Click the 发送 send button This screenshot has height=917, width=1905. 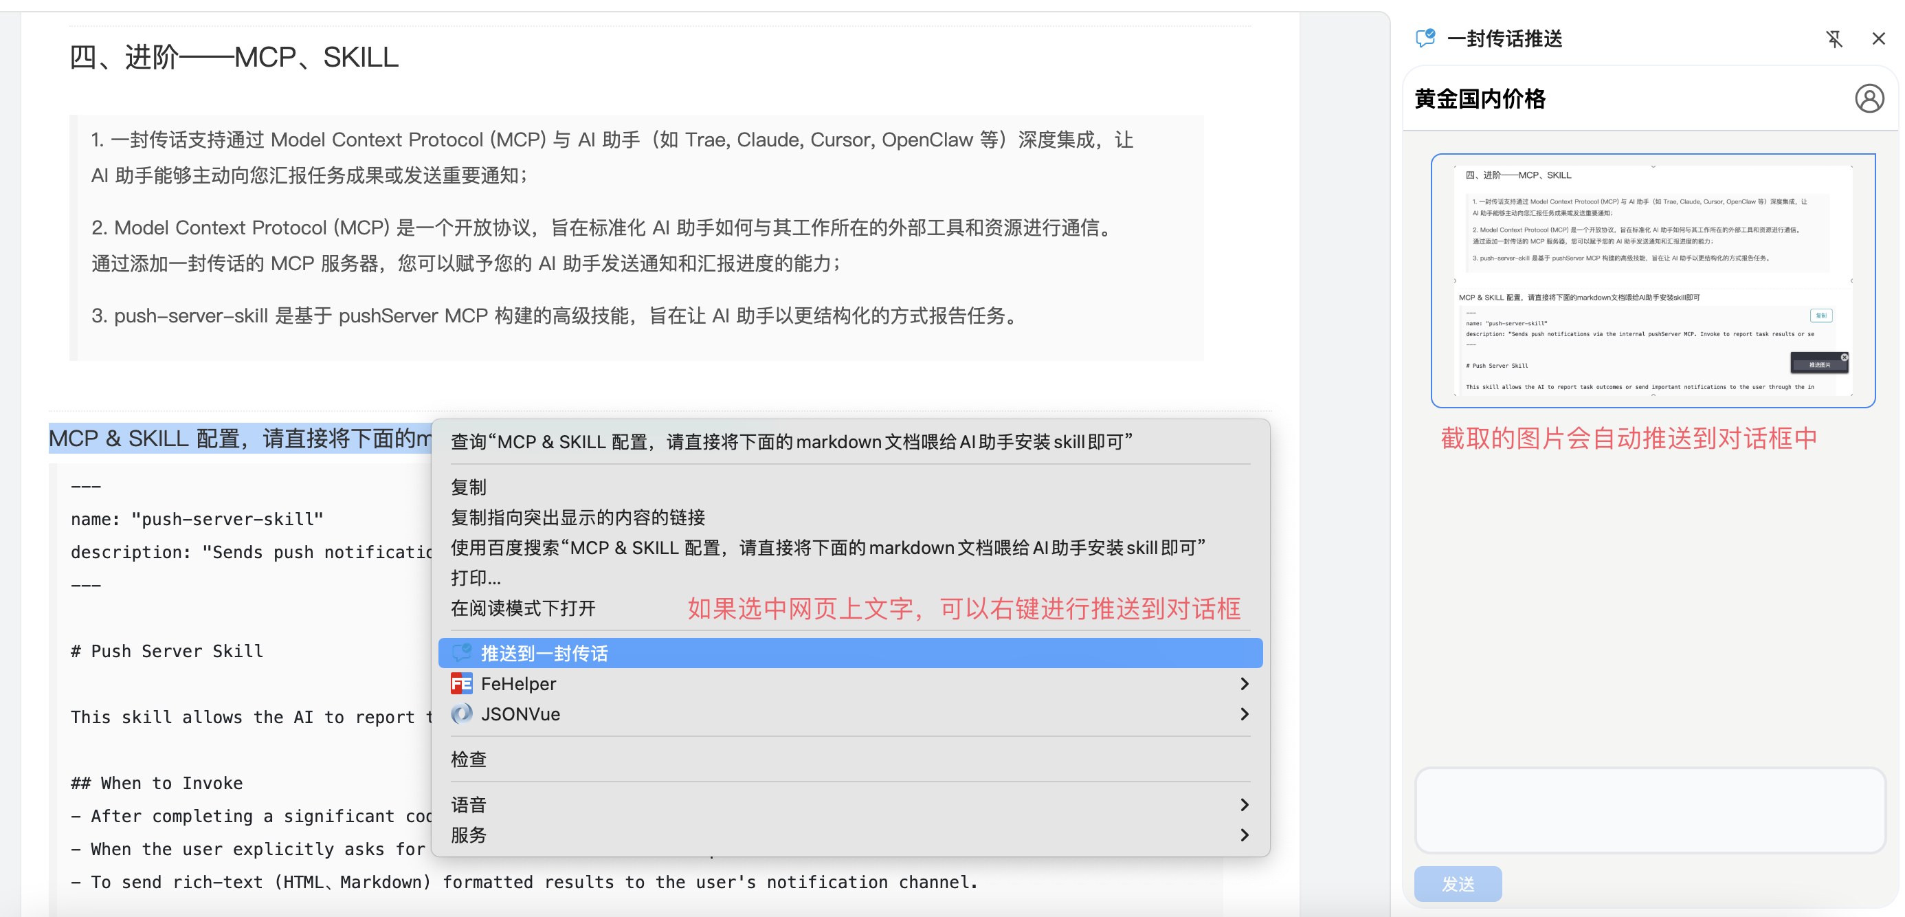coord(1458,883)
